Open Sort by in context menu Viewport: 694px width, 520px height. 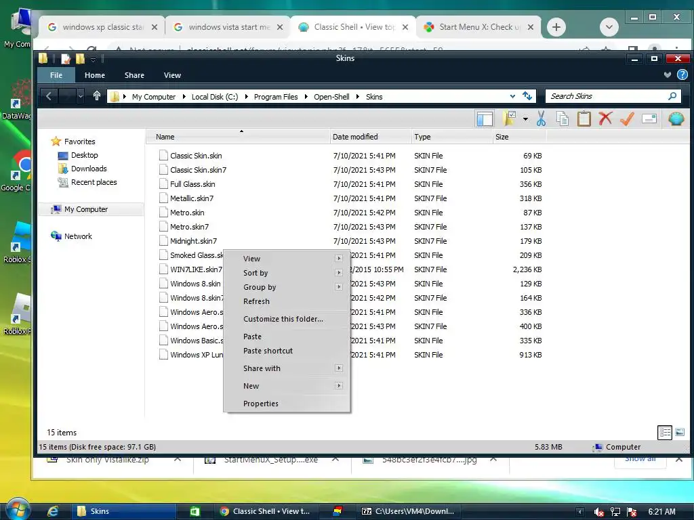coord(287,273)
